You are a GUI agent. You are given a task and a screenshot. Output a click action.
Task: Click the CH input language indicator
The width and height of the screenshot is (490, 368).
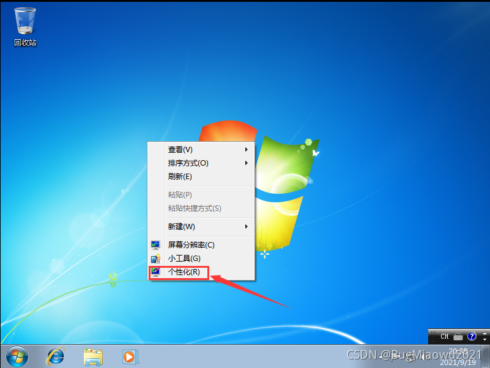[x=444, y=336]
